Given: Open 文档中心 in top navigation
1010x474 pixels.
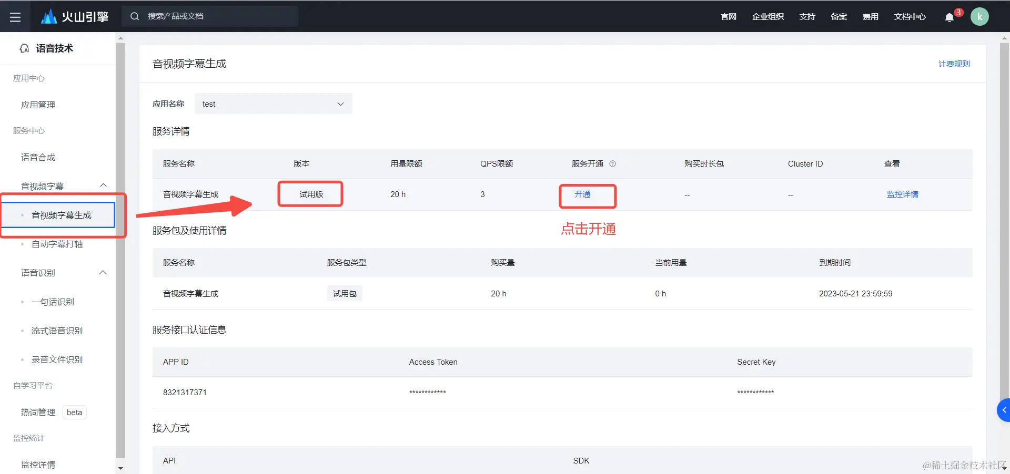Looking at the screenshot, I should (x=910, y=17).
